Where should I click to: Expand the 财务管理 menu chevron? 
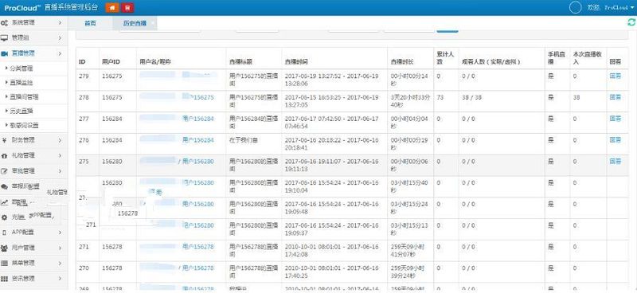click(61, 140)
